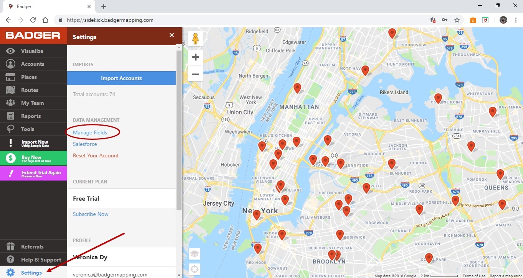Click the Badger logo
The width and height of the screenshot is (523, 278).
tap(33, 36)
